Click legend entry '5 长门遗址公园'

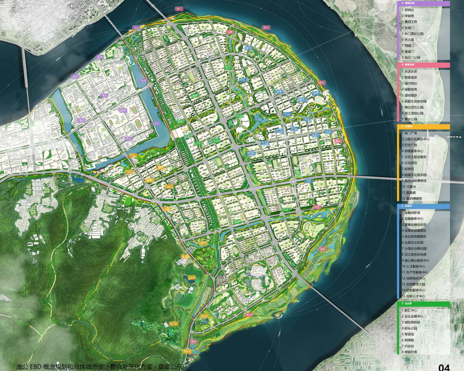click(412, 34)
